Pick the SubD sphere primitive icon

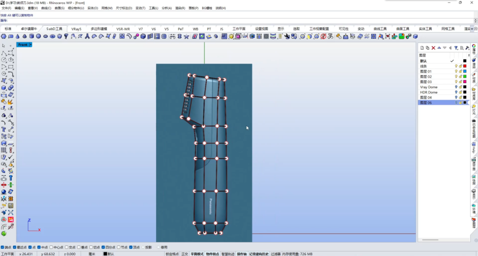(39, 37)
